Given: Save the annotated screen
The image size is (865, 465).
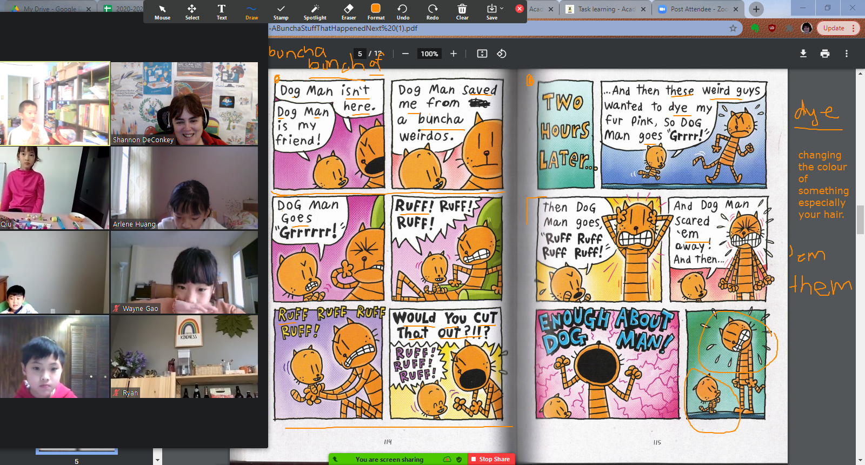Looking at the screenshot, I should 491,12.
